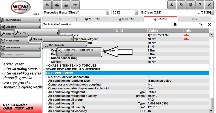Close the Technical information panel
This screenshot has width=216, height=113.
tap(210, 25)
